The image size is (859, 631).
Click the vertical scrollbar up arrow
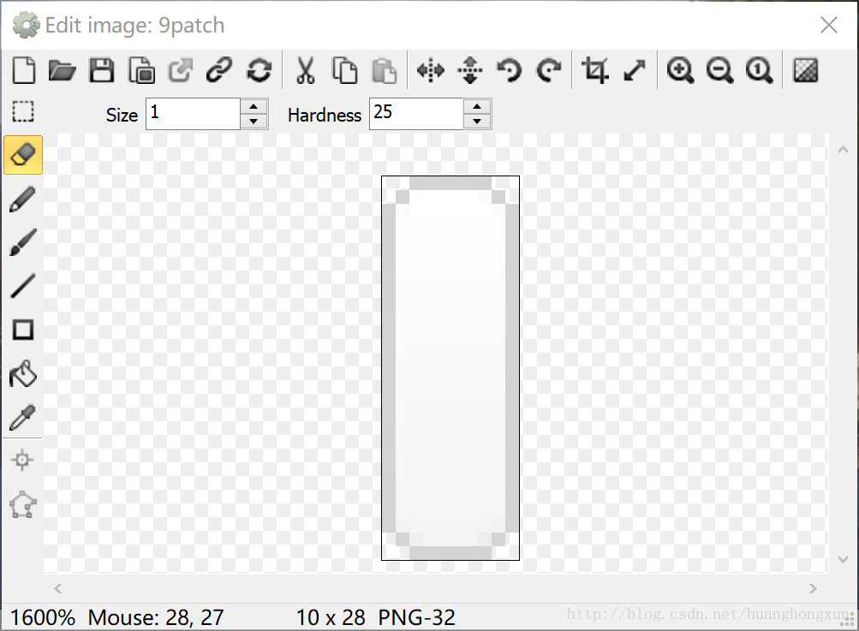point(843,150)
